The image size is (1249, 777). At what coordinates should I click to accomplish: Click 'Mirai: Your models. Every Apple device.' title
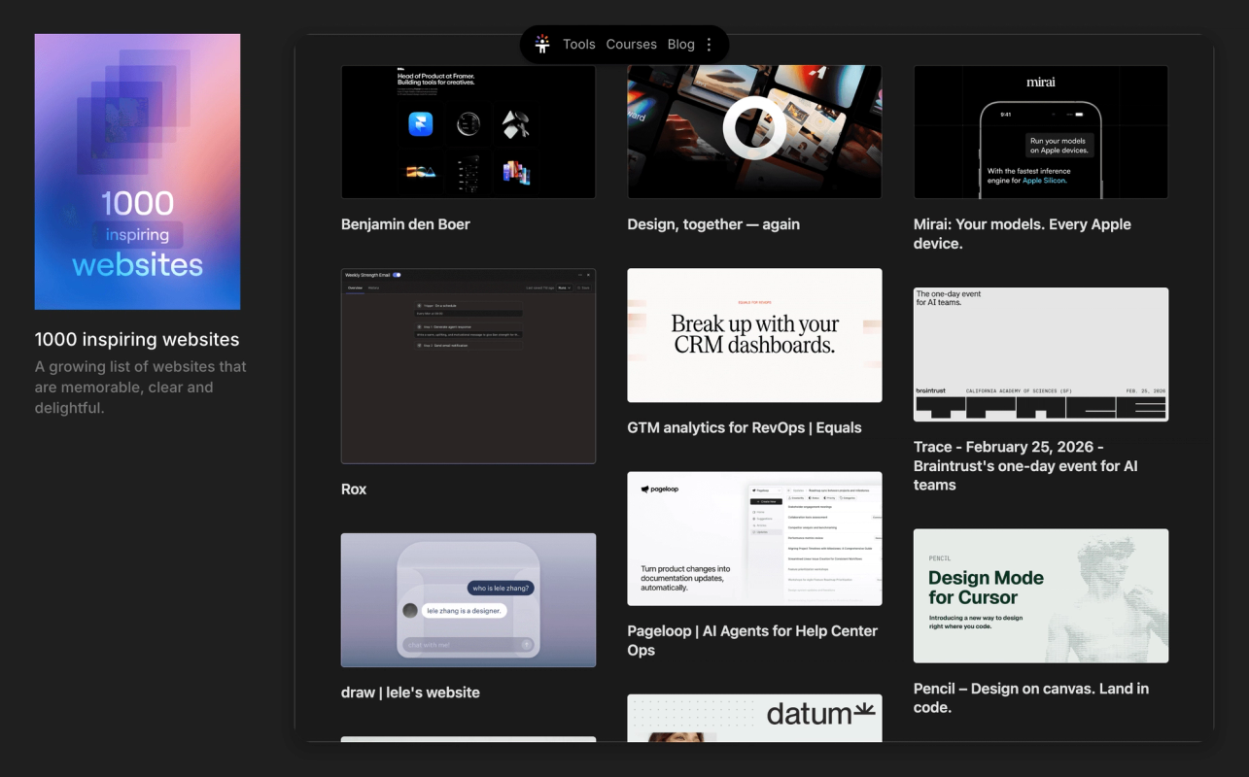point(1023,234)
